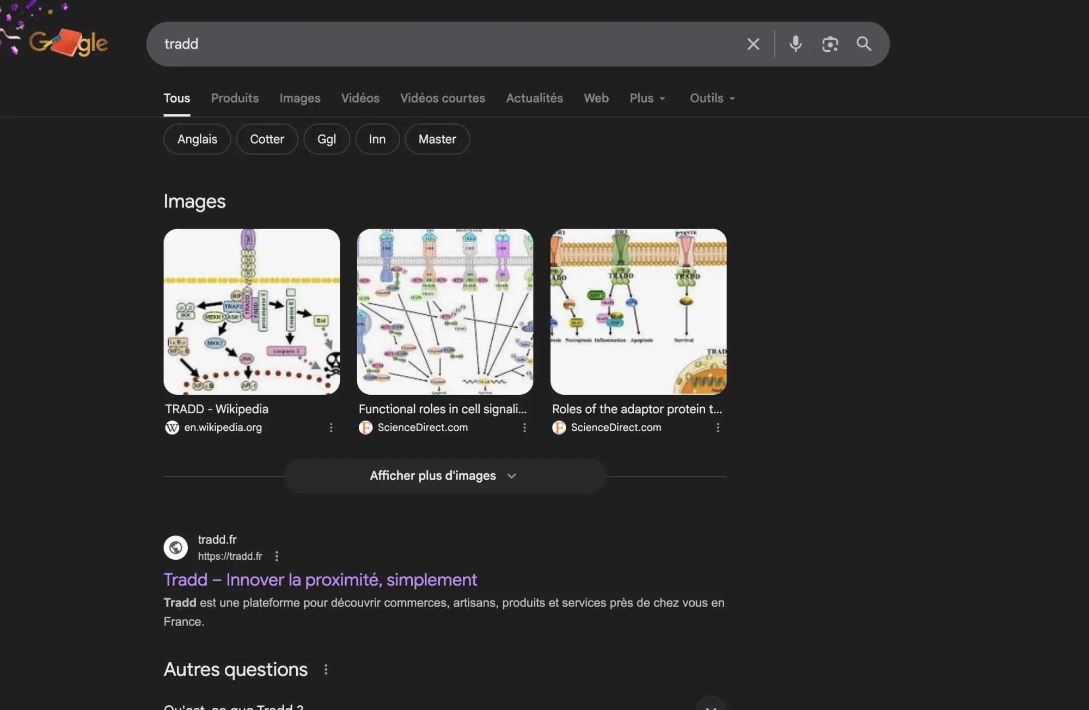Open the Vidéos courtes tab
Viewport: 1089px width, 710px height.
tap(442, 98)
